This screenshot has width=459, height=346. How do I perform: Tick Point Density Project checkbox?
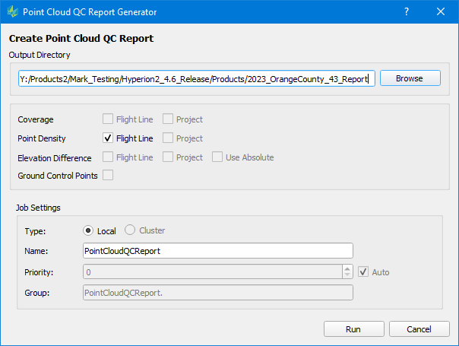[168, 138]
